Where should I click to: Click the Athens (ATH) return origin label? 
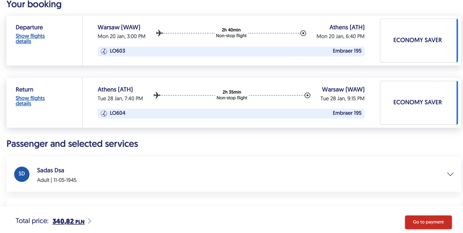115,90
